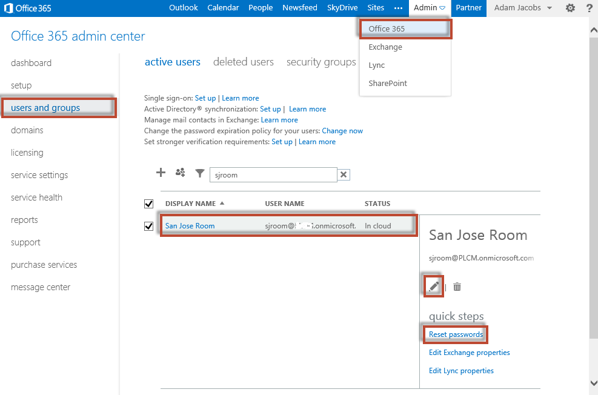
Task: Switch to the active users tab
Action: click(173, 62)
